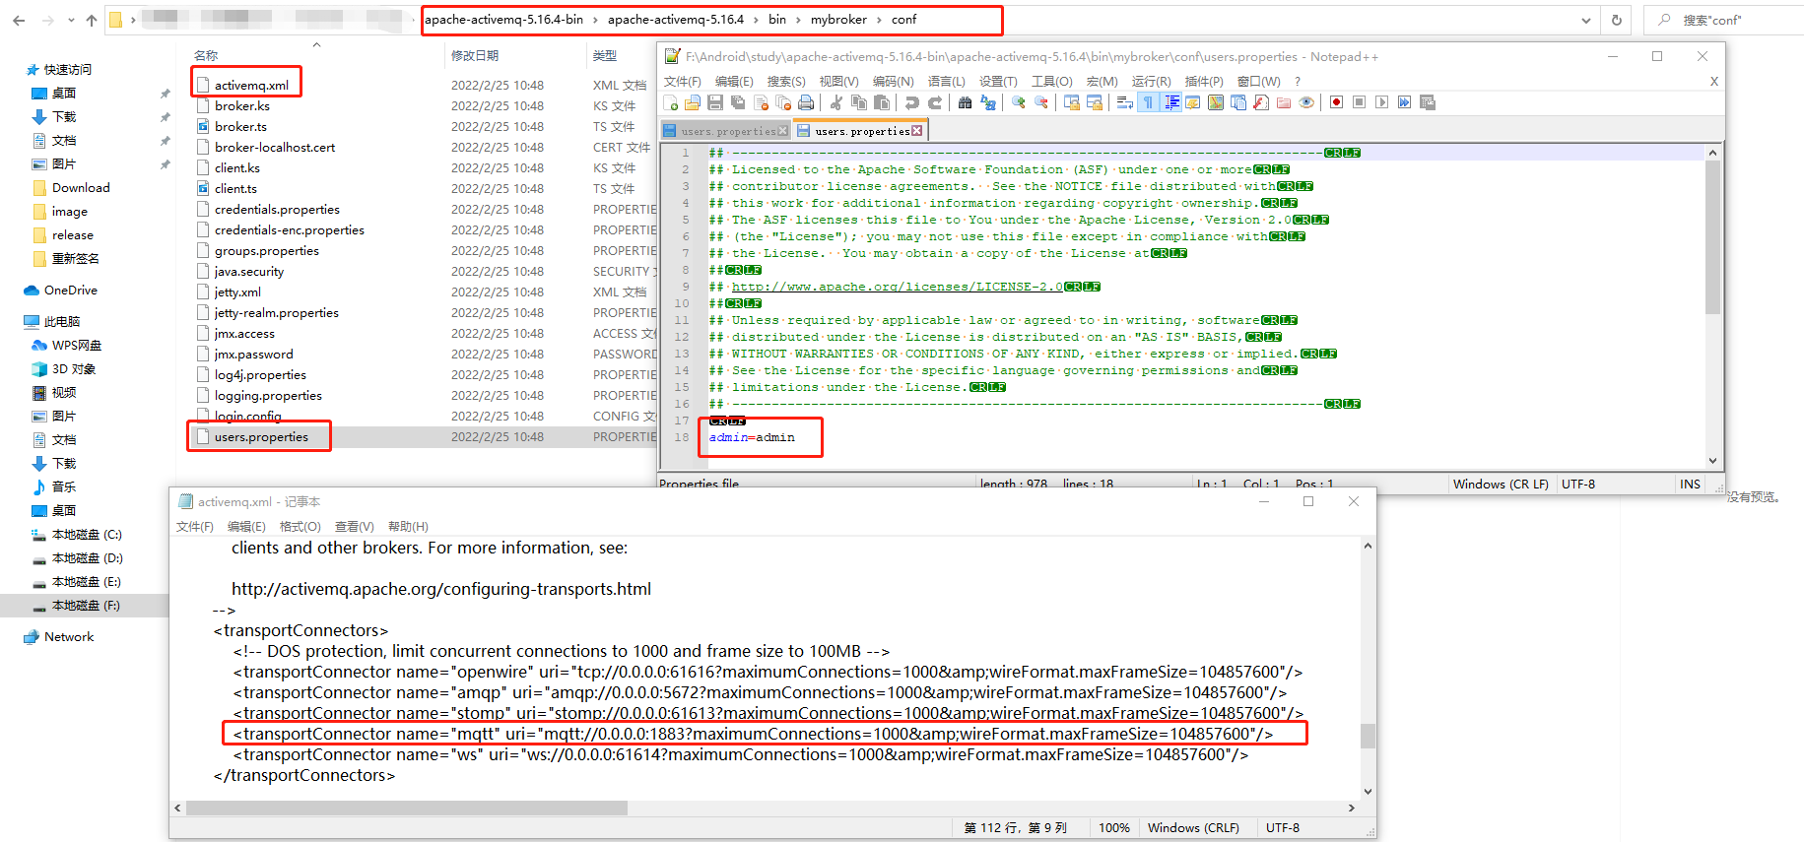Close the active users.properties tab
The image size is (1804, 842).
[x=917, y=131]
